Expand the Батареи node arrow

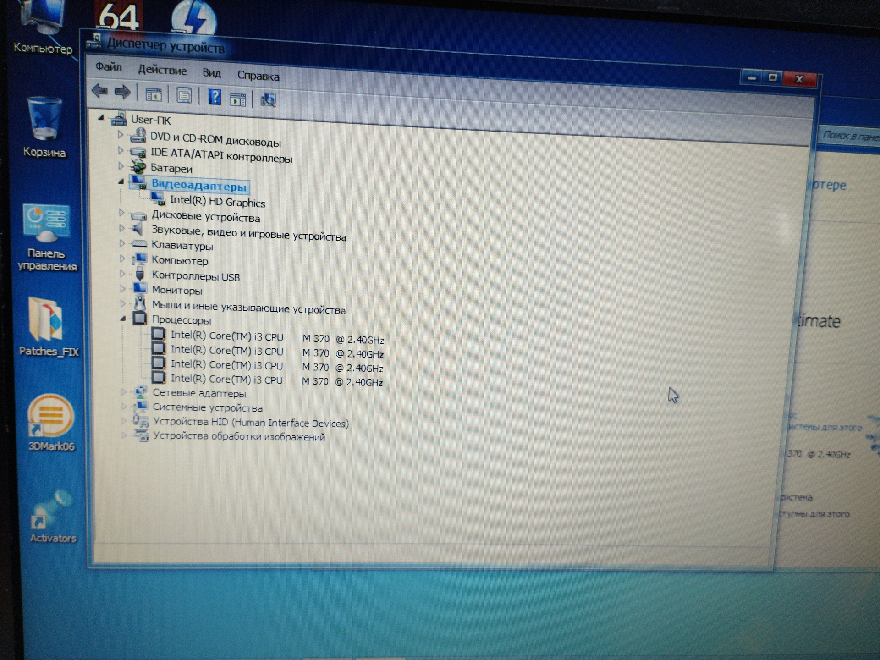(x=121, y=165)
